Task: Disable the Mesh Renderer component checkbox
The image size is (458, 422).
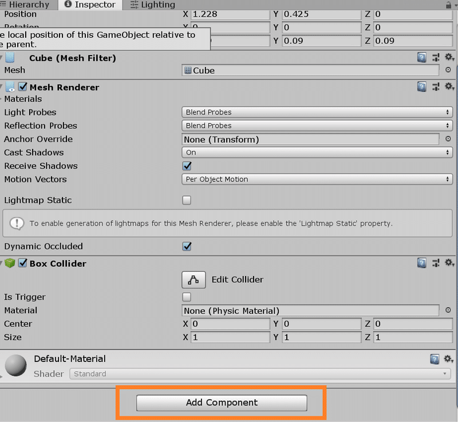Action: 22,86
